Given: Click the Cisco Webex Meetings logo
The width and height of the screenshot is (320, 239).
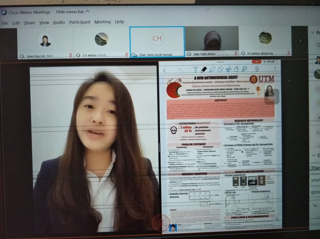Looking at the screenshot, I should point(4,12).
